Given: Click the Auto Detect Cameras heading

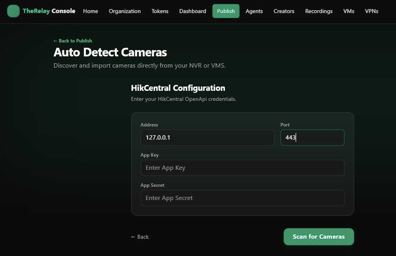Looking at the screenshot, I should click(x=110, y=52).
